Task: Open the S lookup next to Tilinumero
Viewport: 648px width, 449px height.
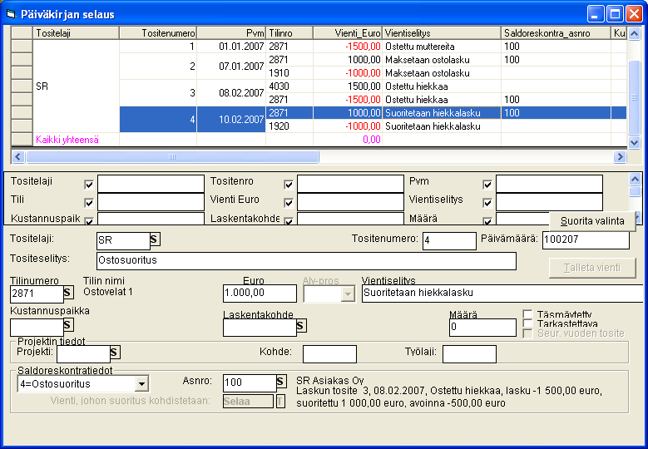Action: click(x=68, y=293)
